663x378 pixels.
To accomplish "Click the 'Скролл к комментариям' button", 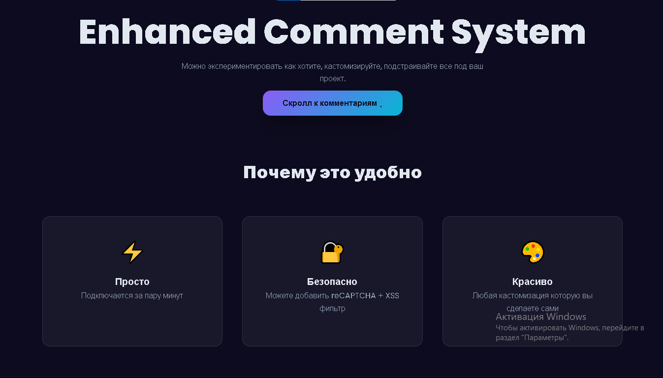I will coord(332,103).
